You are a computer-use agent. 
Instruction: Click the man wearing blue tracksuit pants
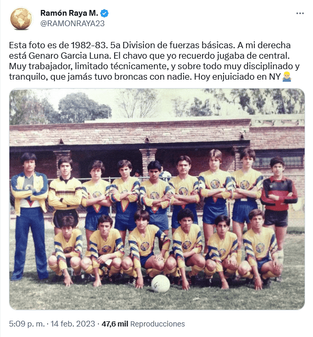coord(30,216)
